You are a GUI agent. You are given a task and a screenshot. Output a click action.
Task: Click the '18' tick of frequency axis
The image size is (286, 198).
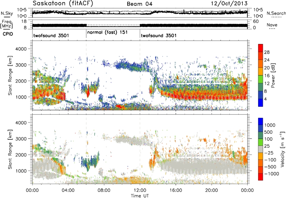click(24, 21)
